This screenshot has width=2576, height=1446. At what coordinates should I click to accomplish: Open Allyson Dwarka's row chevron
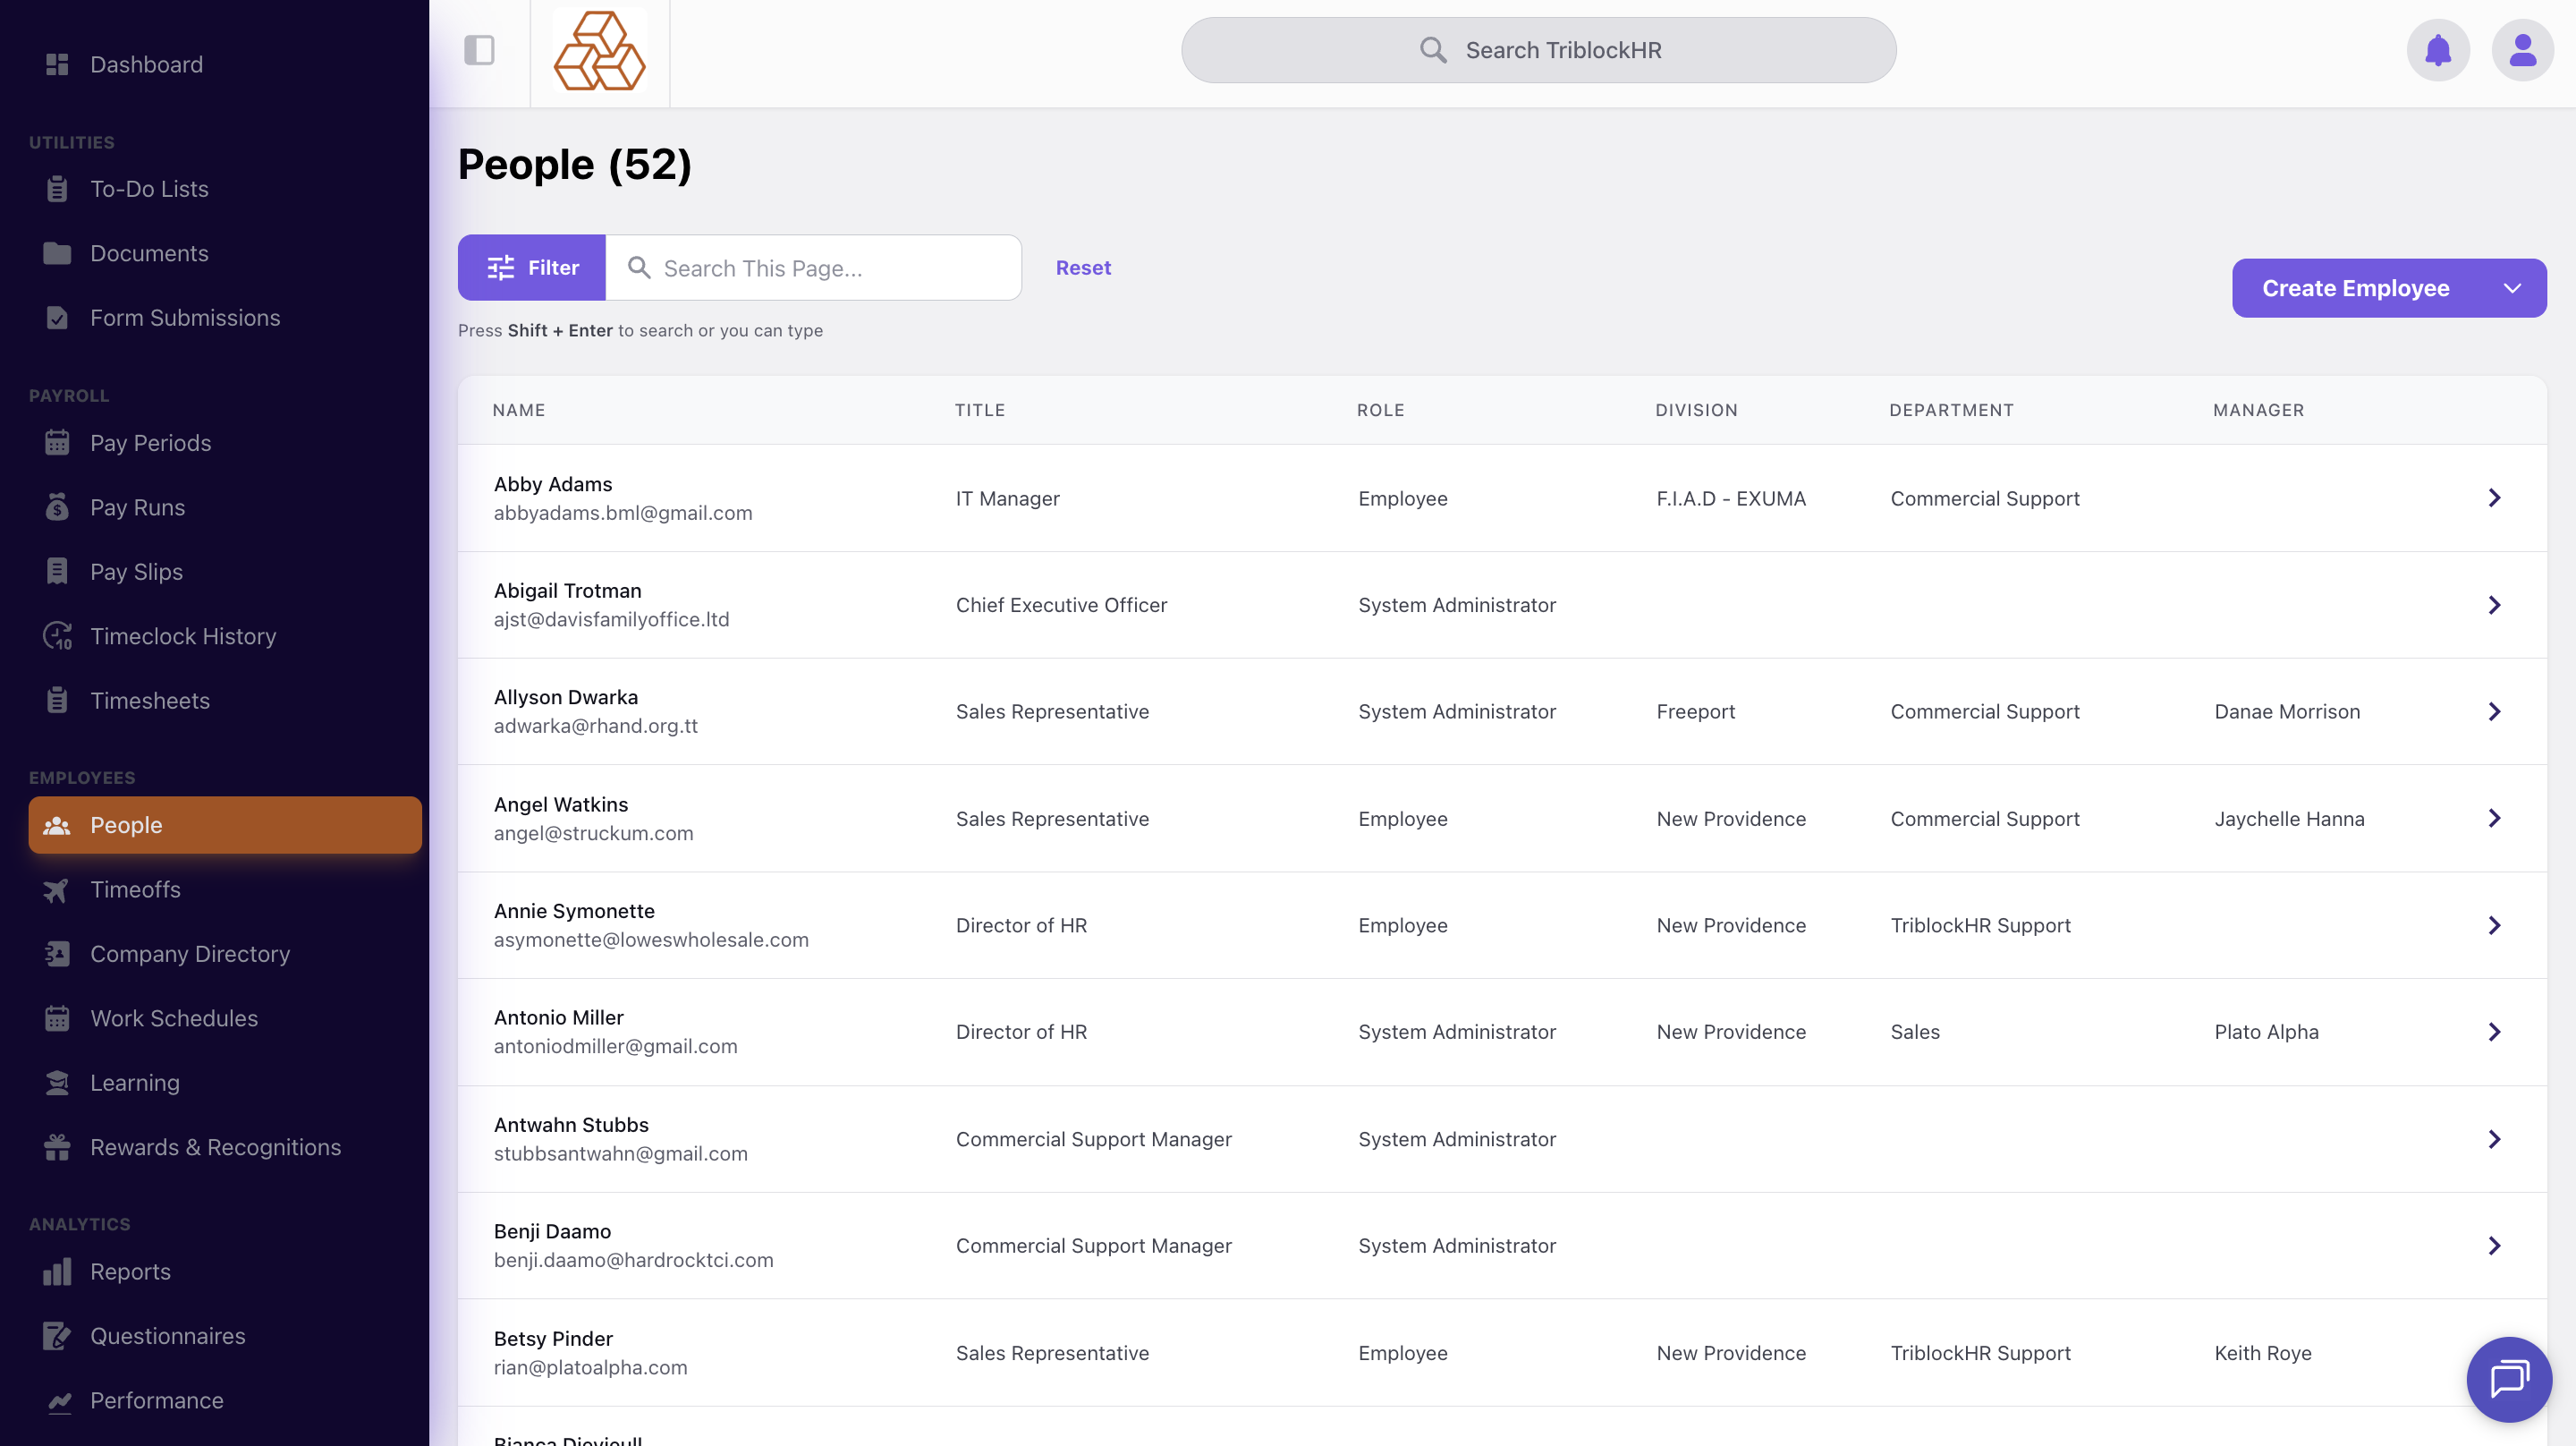click(2494, 711)
